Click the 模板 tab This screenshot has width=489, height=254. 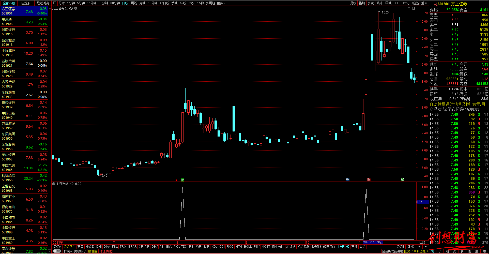click(411, 247)
